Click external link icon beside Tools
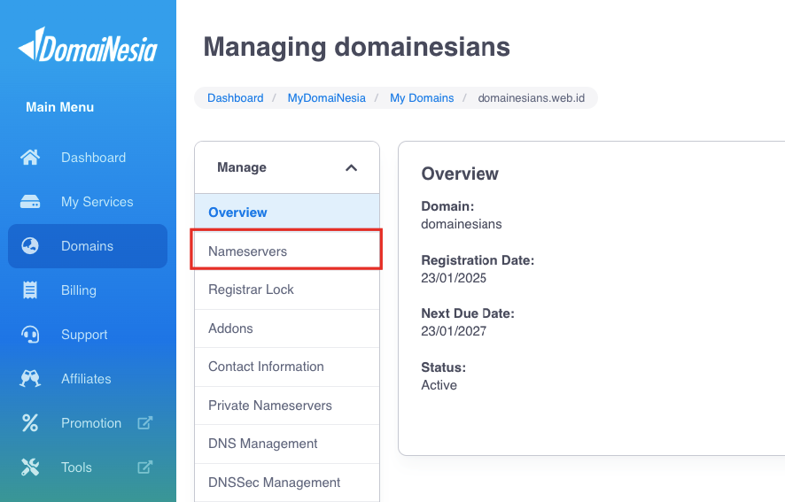This screenshot has height=502, width=785. pos(144,467)
